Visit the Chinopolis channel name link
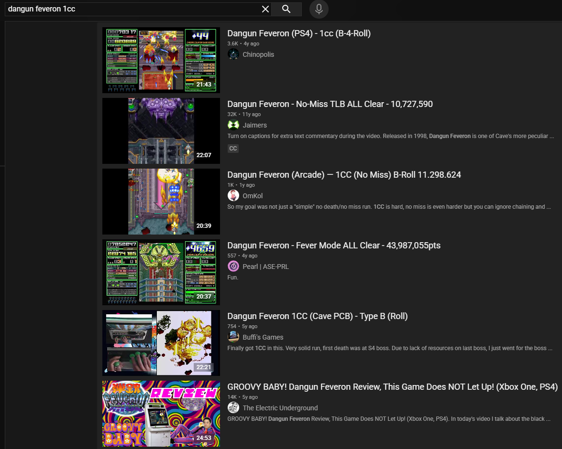The image size is (562, 449). 258,54
